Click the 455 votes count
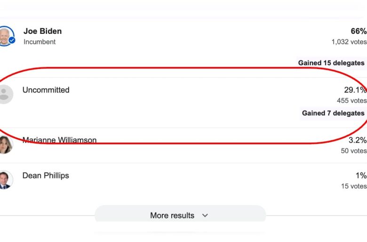This screenshot has width=367, height=242. pyautogui.click(x=351, y=100)
